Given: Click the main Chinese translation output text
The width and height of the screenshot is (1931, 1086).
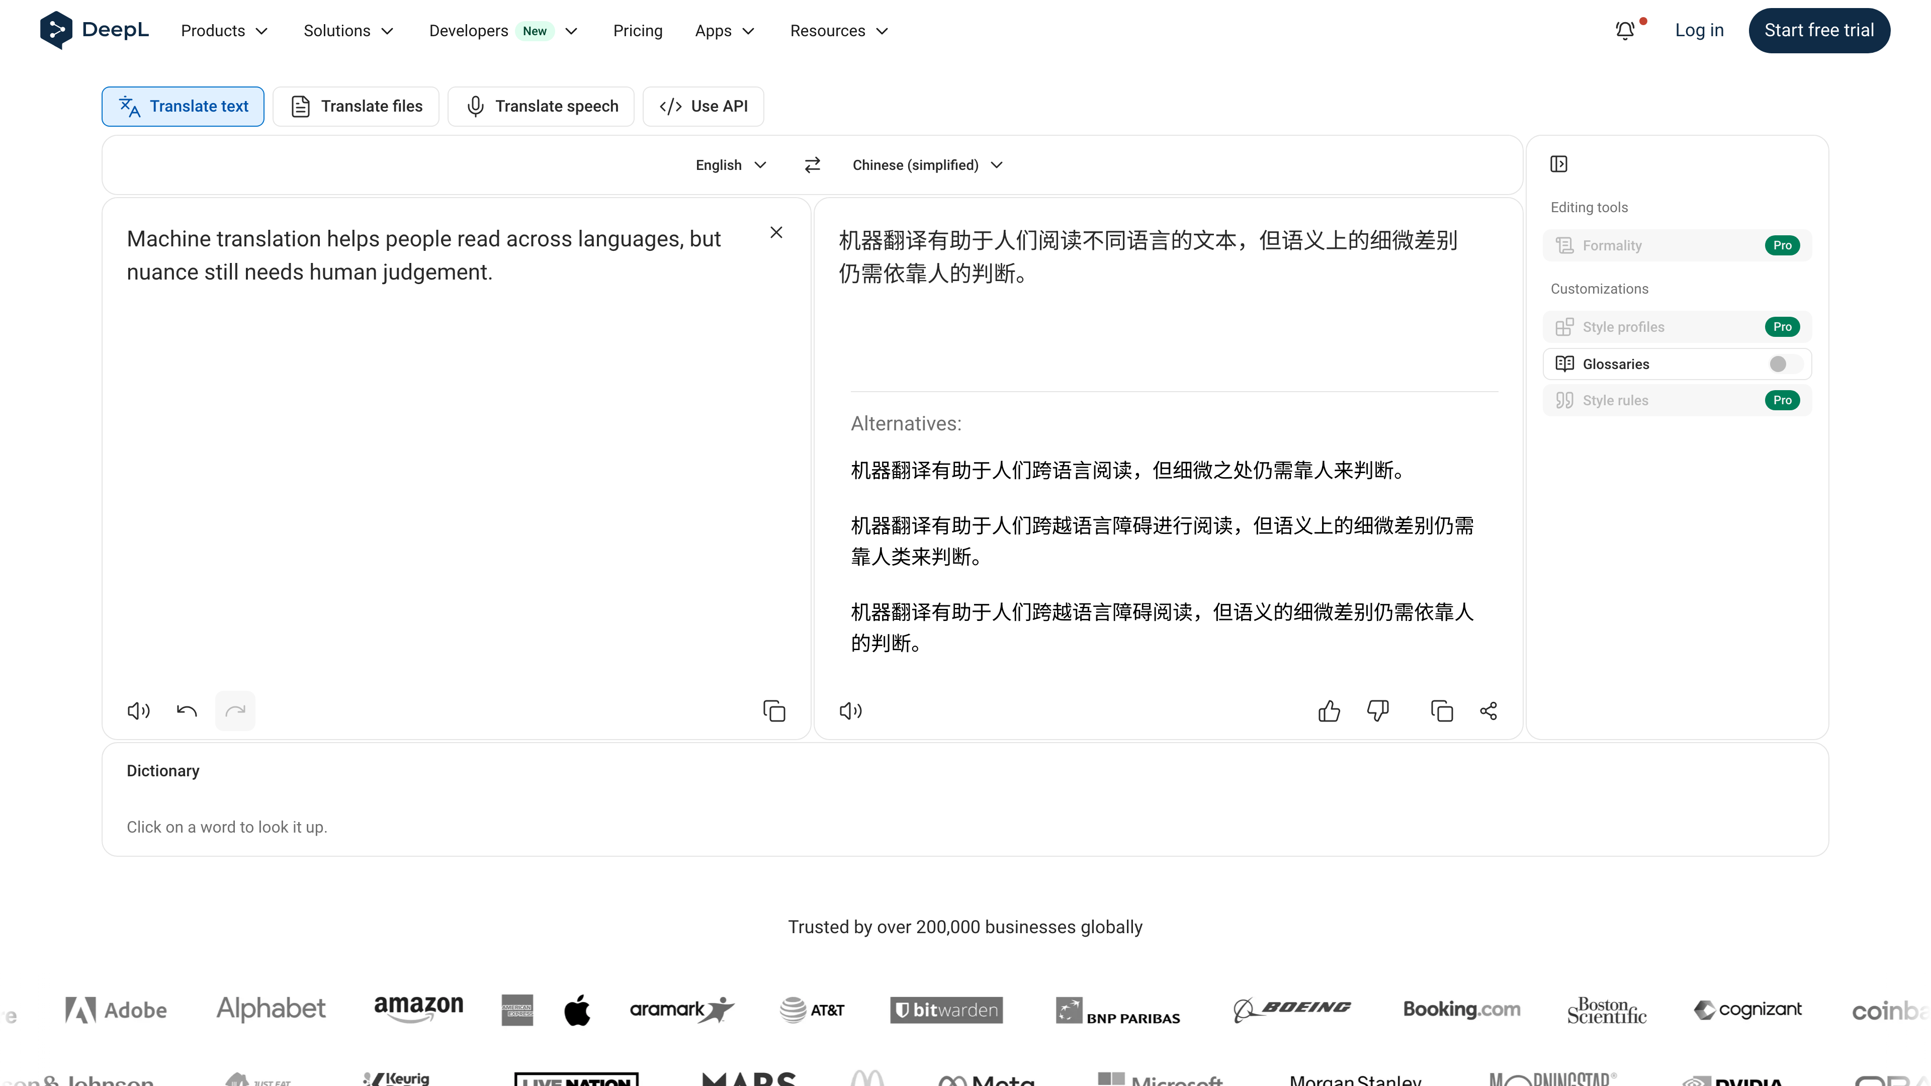Looking at the screenshot, I should click(x=1148, y=257).
